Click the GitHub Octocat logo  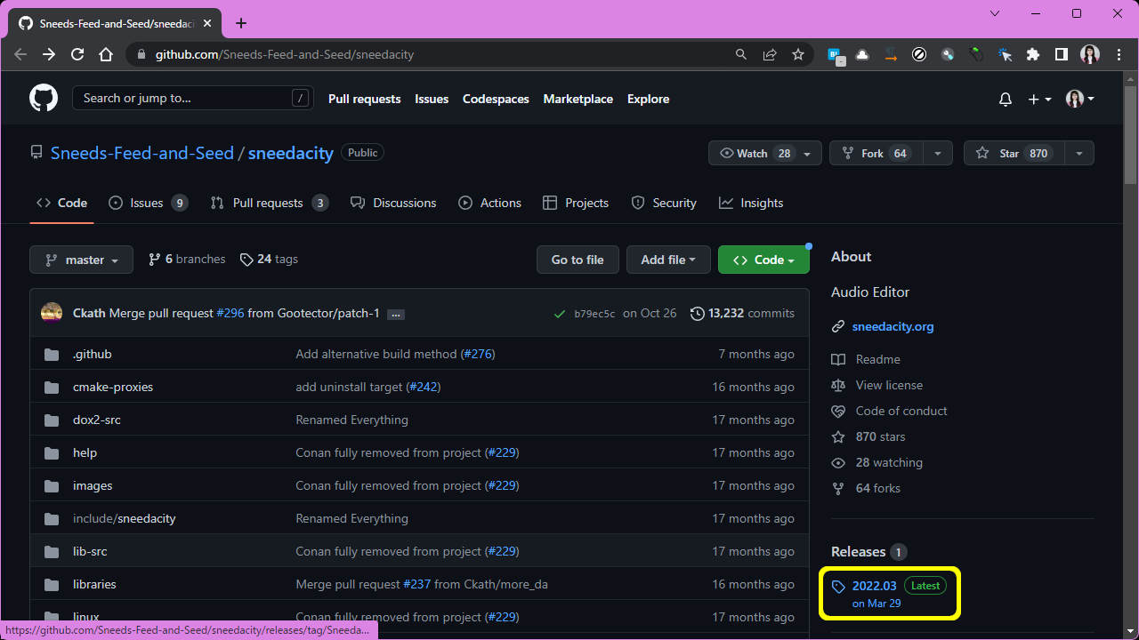click(x=44, y=99)
